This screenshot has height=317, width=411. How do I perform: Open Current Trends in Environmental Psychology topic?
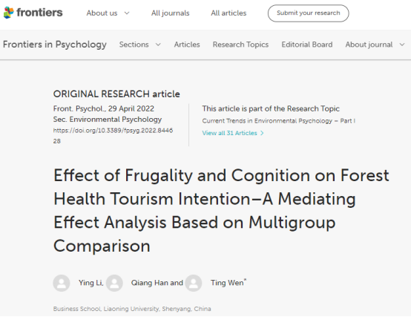pos(279,121)
